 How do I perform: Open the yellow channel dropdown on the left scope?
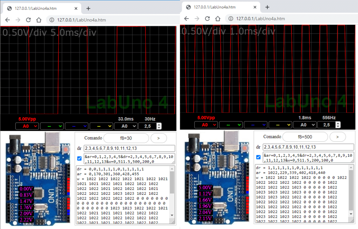click(101, 126)
